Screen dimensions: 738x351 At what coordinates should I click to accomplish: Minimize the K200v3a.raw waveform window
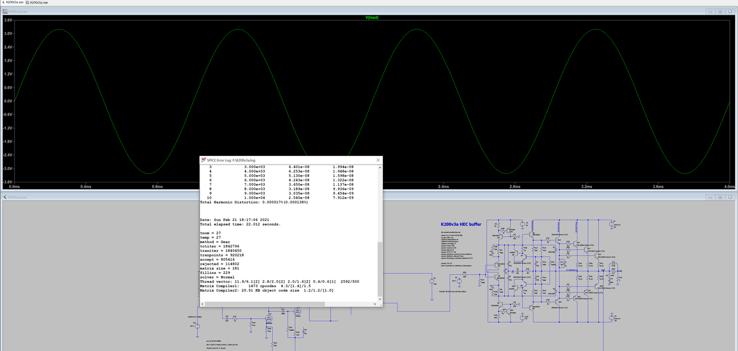(x=709, y=11)
